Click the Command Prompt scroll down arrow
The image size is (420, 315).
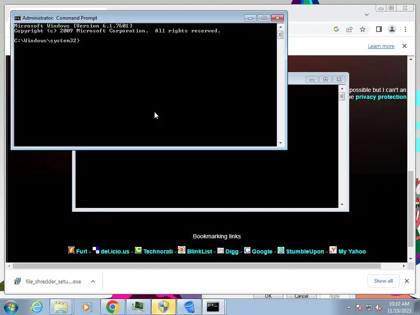tap(281, 143)
